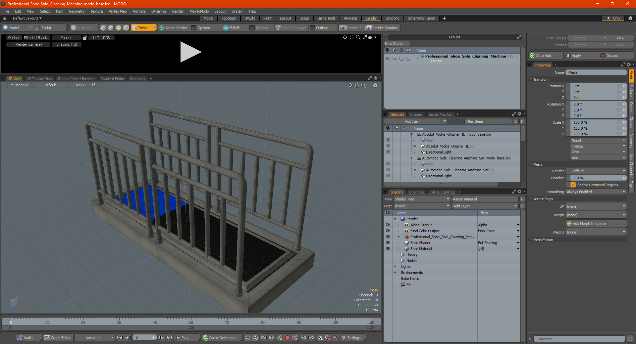Select Edges selection mode cube icon
This screenshot has width=636, height=344.
click(x=111, y=28)
